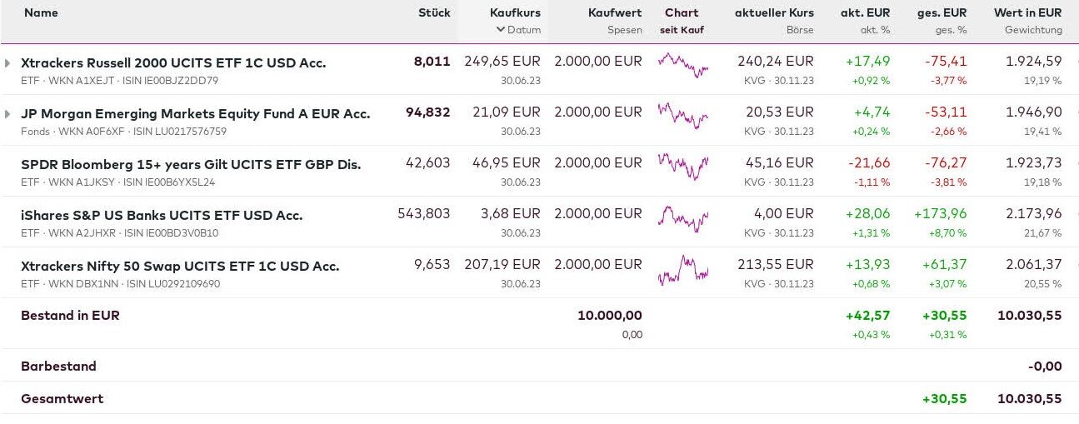The width and height of the screenshot is (1079, 424).
Task: Open the iShares S&P US Banks sparkline chart
Action: 682,217
